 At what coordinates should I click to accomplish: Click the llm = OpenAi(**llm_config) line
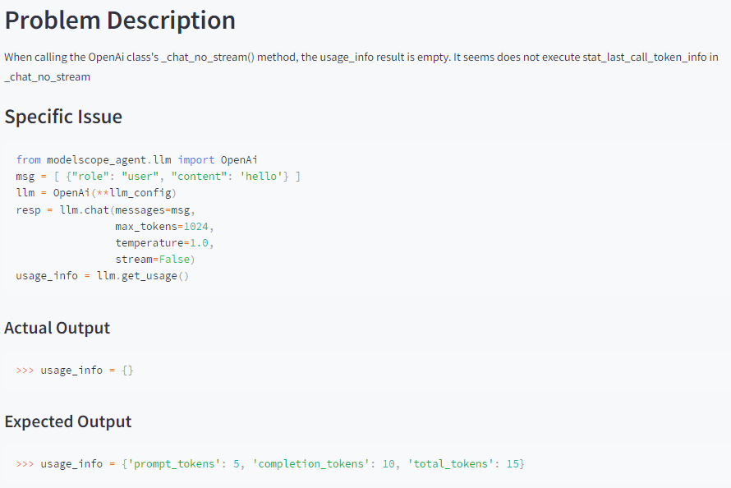pos(96,193)
